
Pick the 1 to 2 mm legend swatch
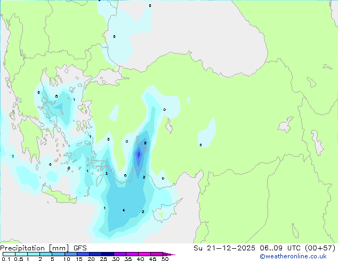(x=34, y=254)
